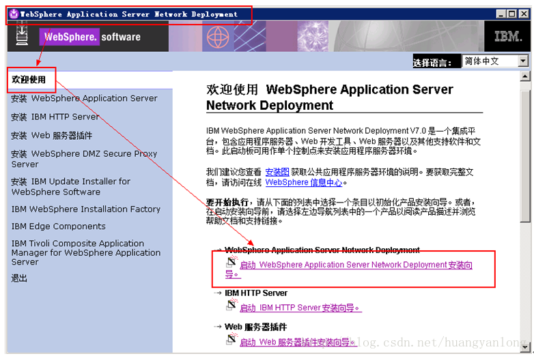
Task: Click the scrollbar down arrow
Action: pyautogui.click(x=525, y=347)
